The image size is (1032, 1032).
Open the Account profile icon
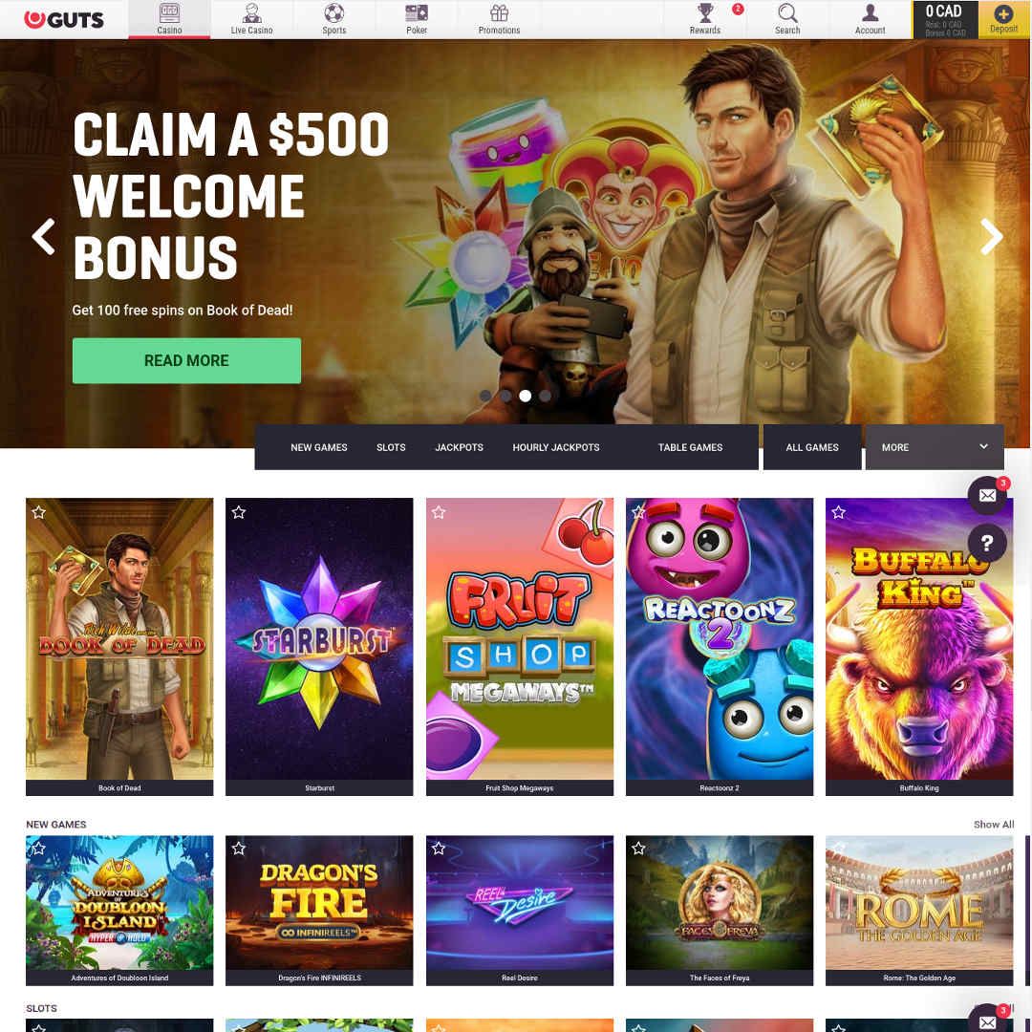coord(870,13)
